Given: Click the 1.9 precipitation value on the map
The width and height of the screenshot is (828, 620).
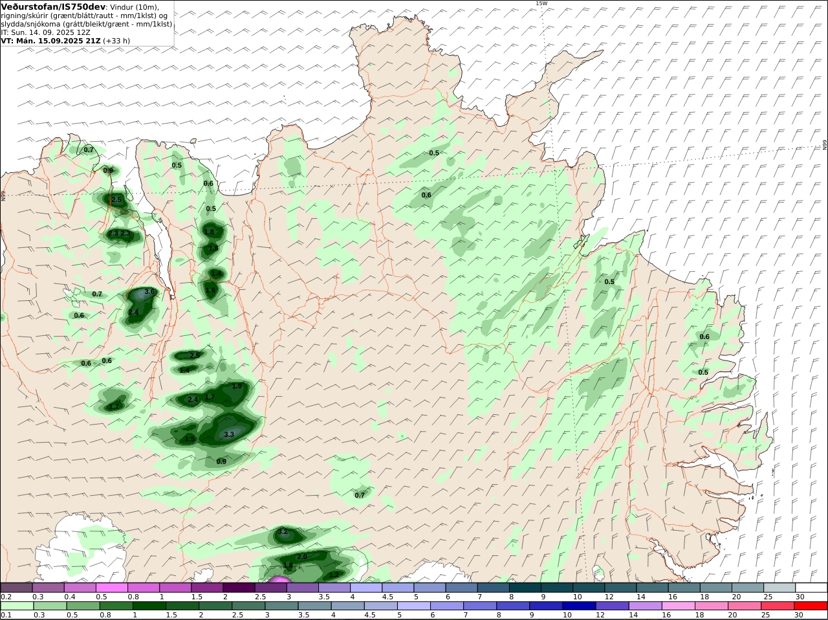Looking at the screenshot, I should 237,386.
